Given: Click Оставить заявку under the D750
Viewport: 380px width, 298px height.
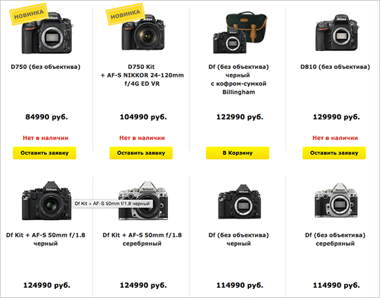Looking at the screenshot, I should [x=45, y=153].
